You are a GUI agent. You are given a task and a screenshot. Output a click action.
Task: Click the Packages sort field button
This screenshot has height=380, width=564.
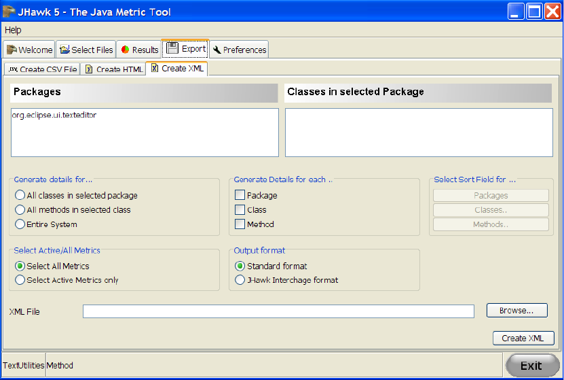point(491,195)
